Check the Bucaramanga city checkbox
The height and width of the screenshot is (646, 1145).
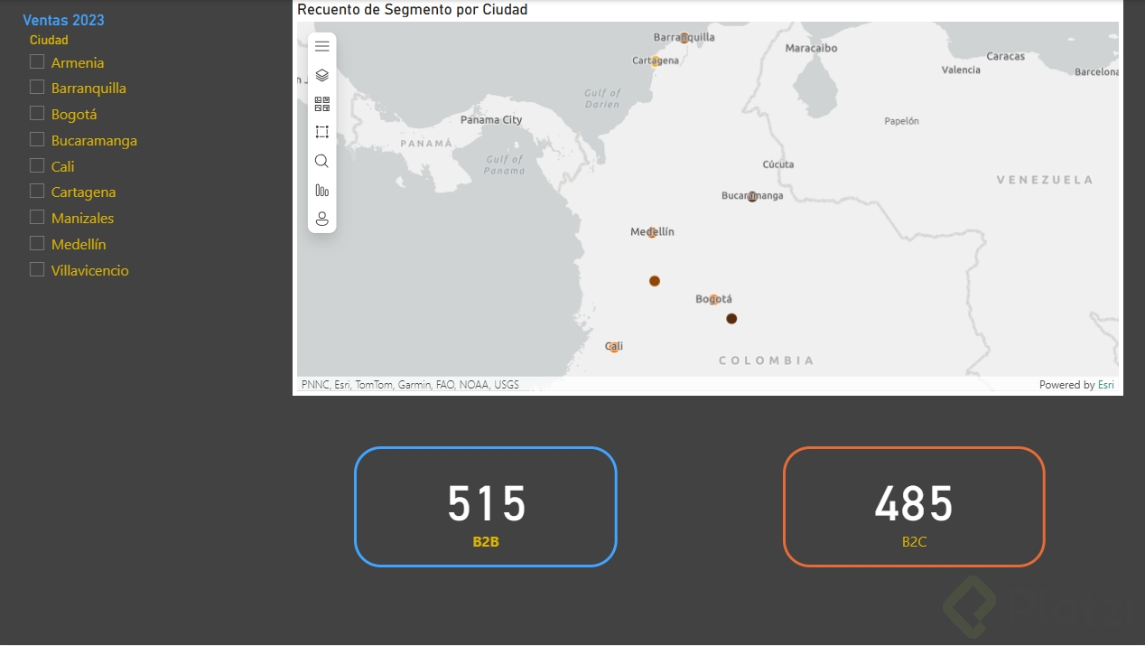pos(37,139)
